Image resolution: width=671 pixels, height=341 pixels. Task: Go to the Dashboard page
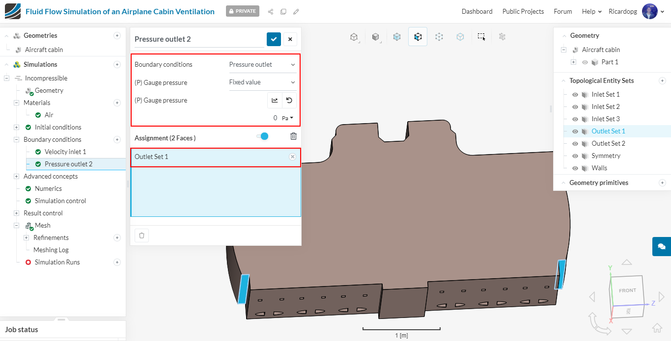[476, 11]
